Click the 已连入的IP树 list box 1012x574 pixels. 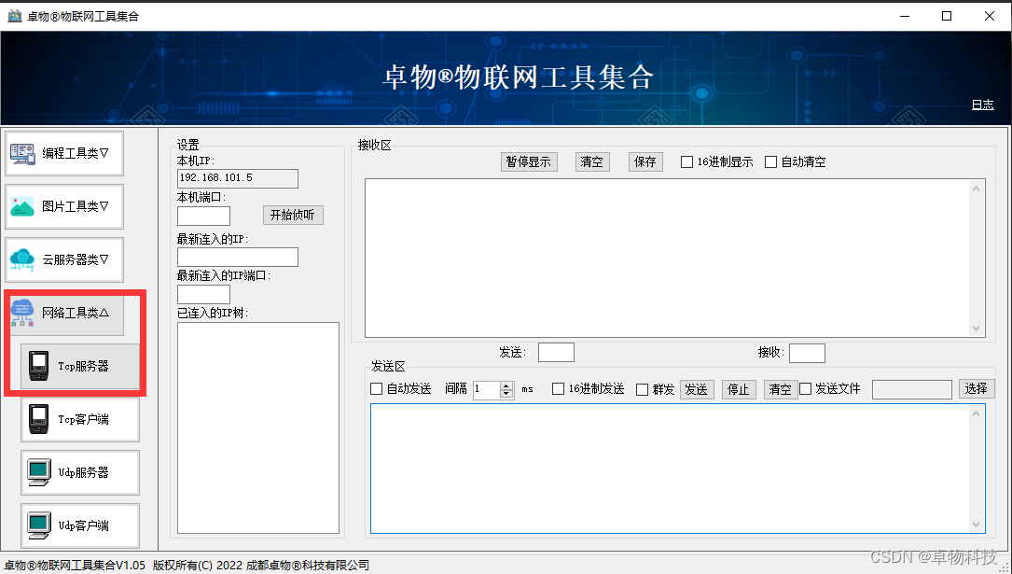click(x=258, y=427)
